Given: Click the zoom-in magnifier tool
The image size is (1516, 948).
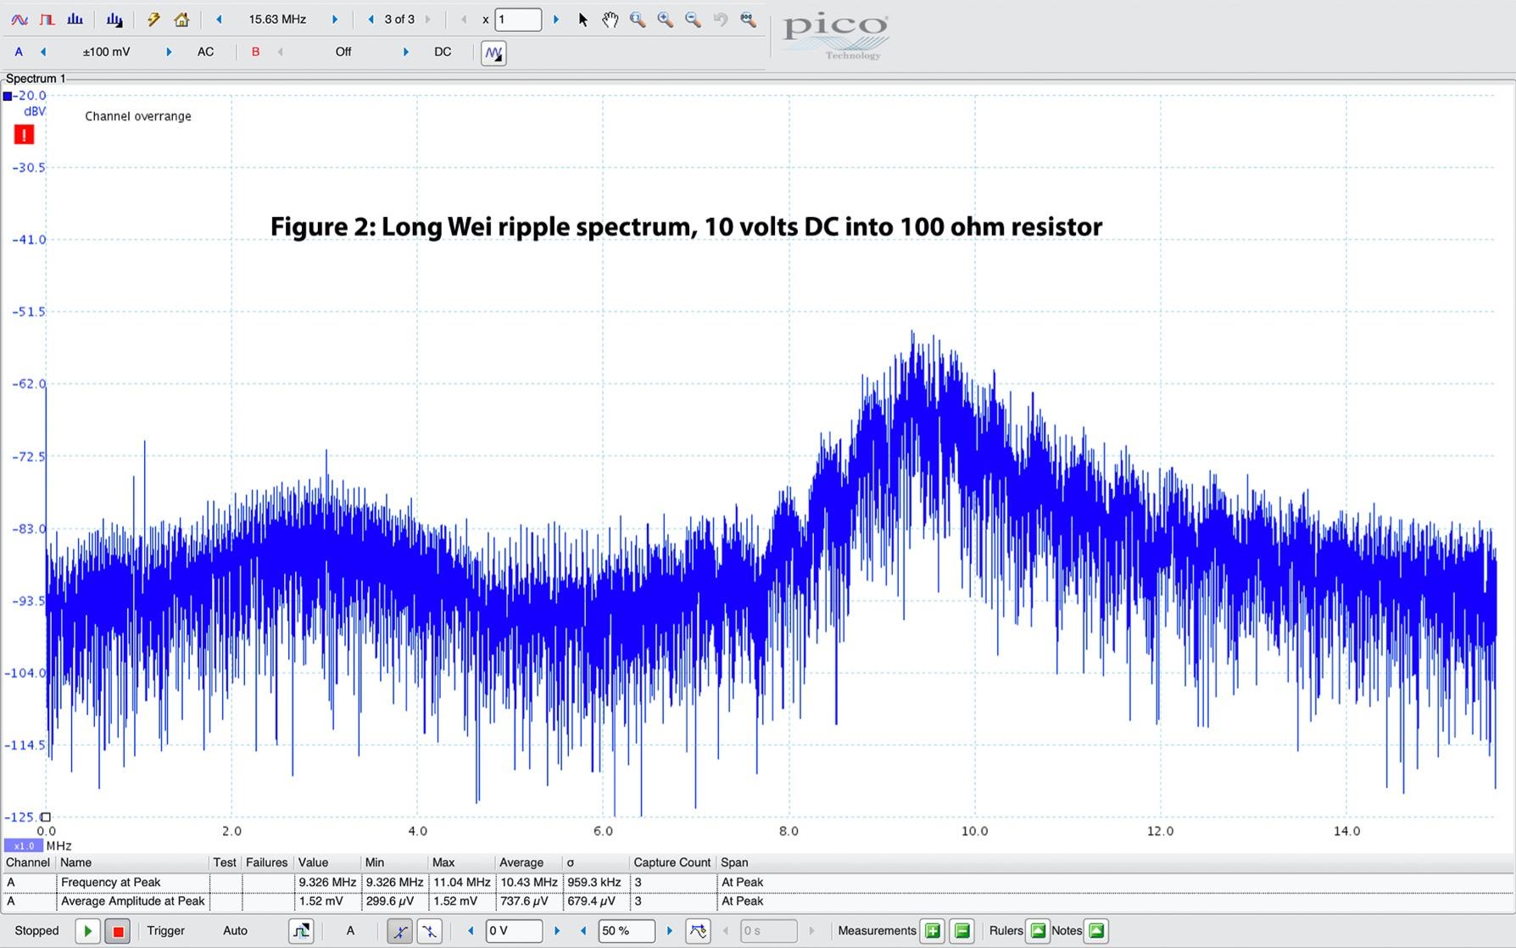Looking at the screenshot, I should (x=666, y=20).
